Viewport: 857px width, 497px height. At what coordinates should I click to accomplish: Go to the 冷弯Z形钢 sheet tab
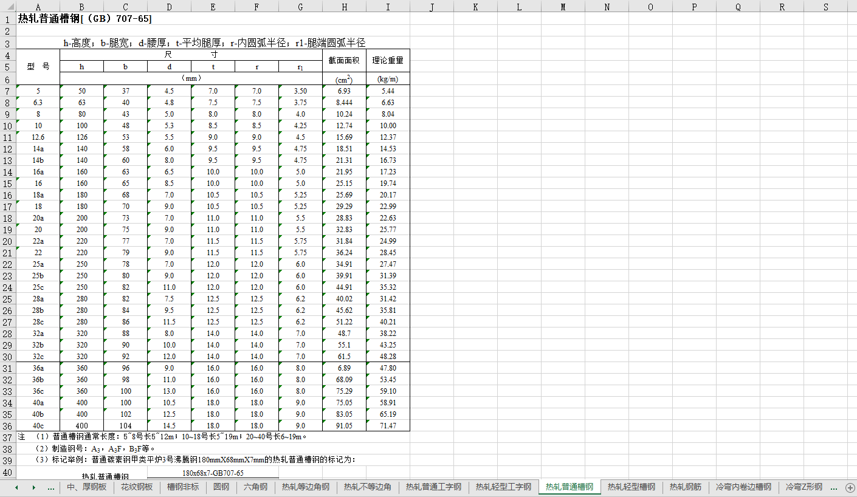(x=804, y=487)
